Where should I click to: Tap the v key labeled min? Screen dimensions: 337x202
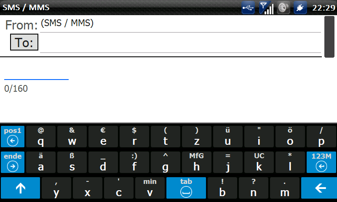(x=150, y=188)
